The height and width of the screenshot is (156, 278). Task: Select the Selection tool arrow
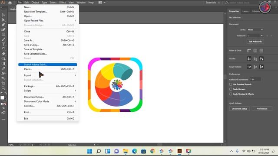[3, 15]
